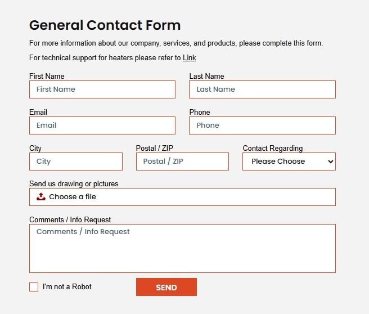The height and width of the screenshot is (314, 369).
Task: Click into the Last Name text field
Action: coord(262,89)
